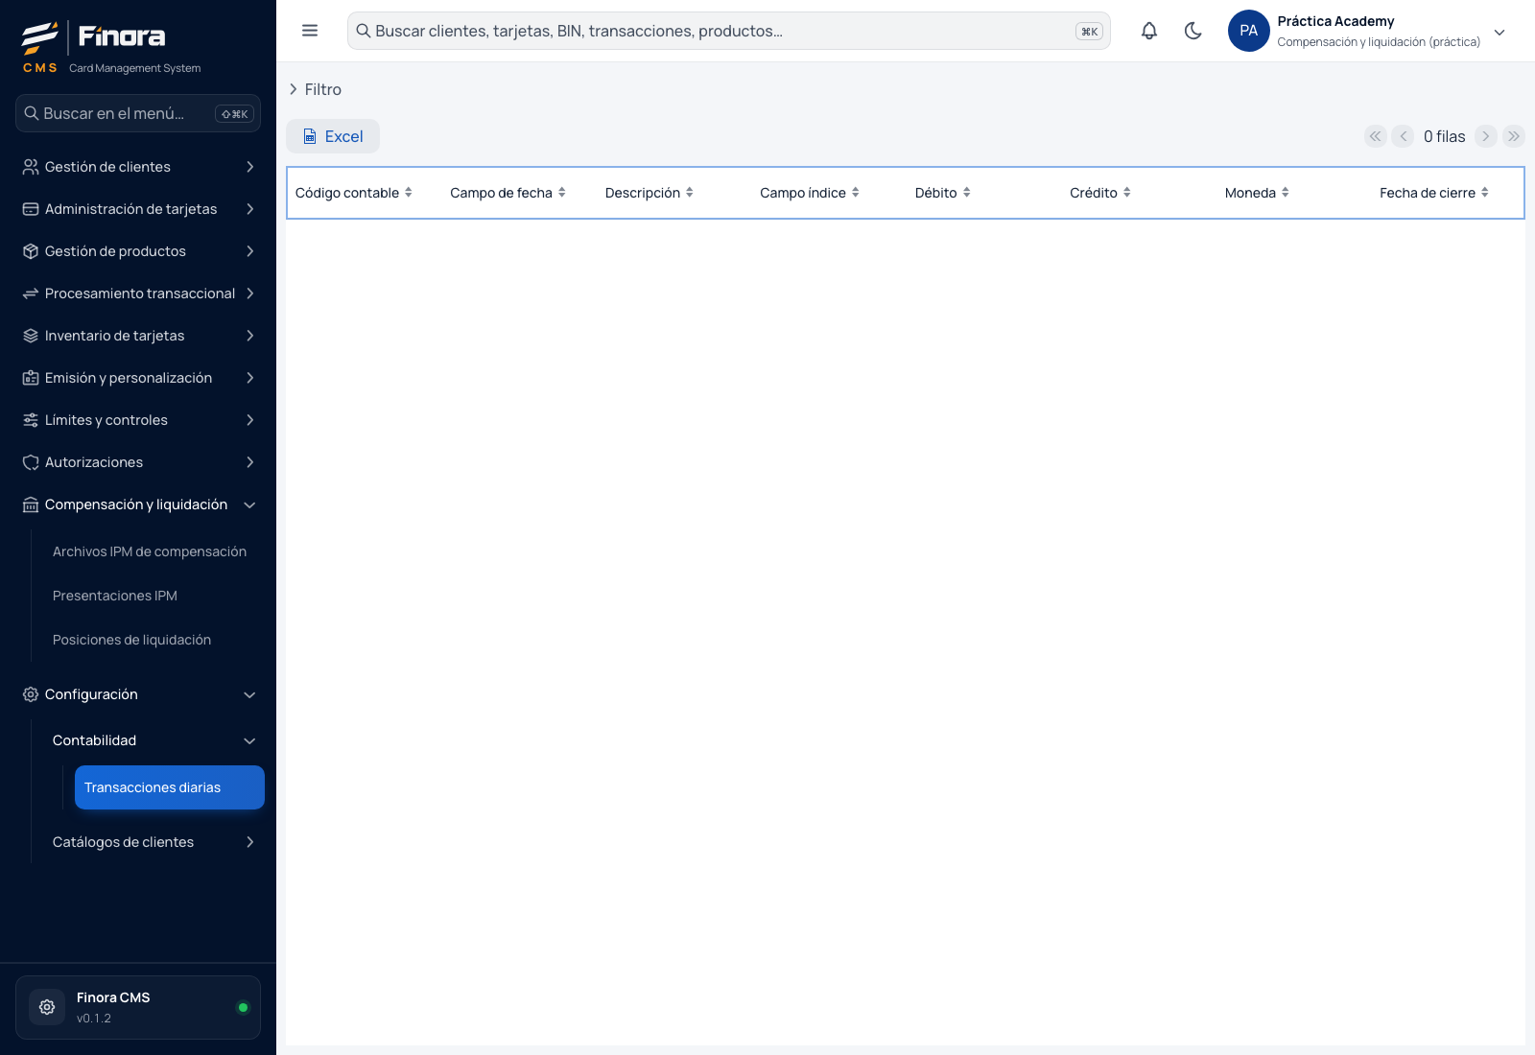Sort by Crédito column
Viewport: 1535px width, 1055px height.
[1100, 193]
